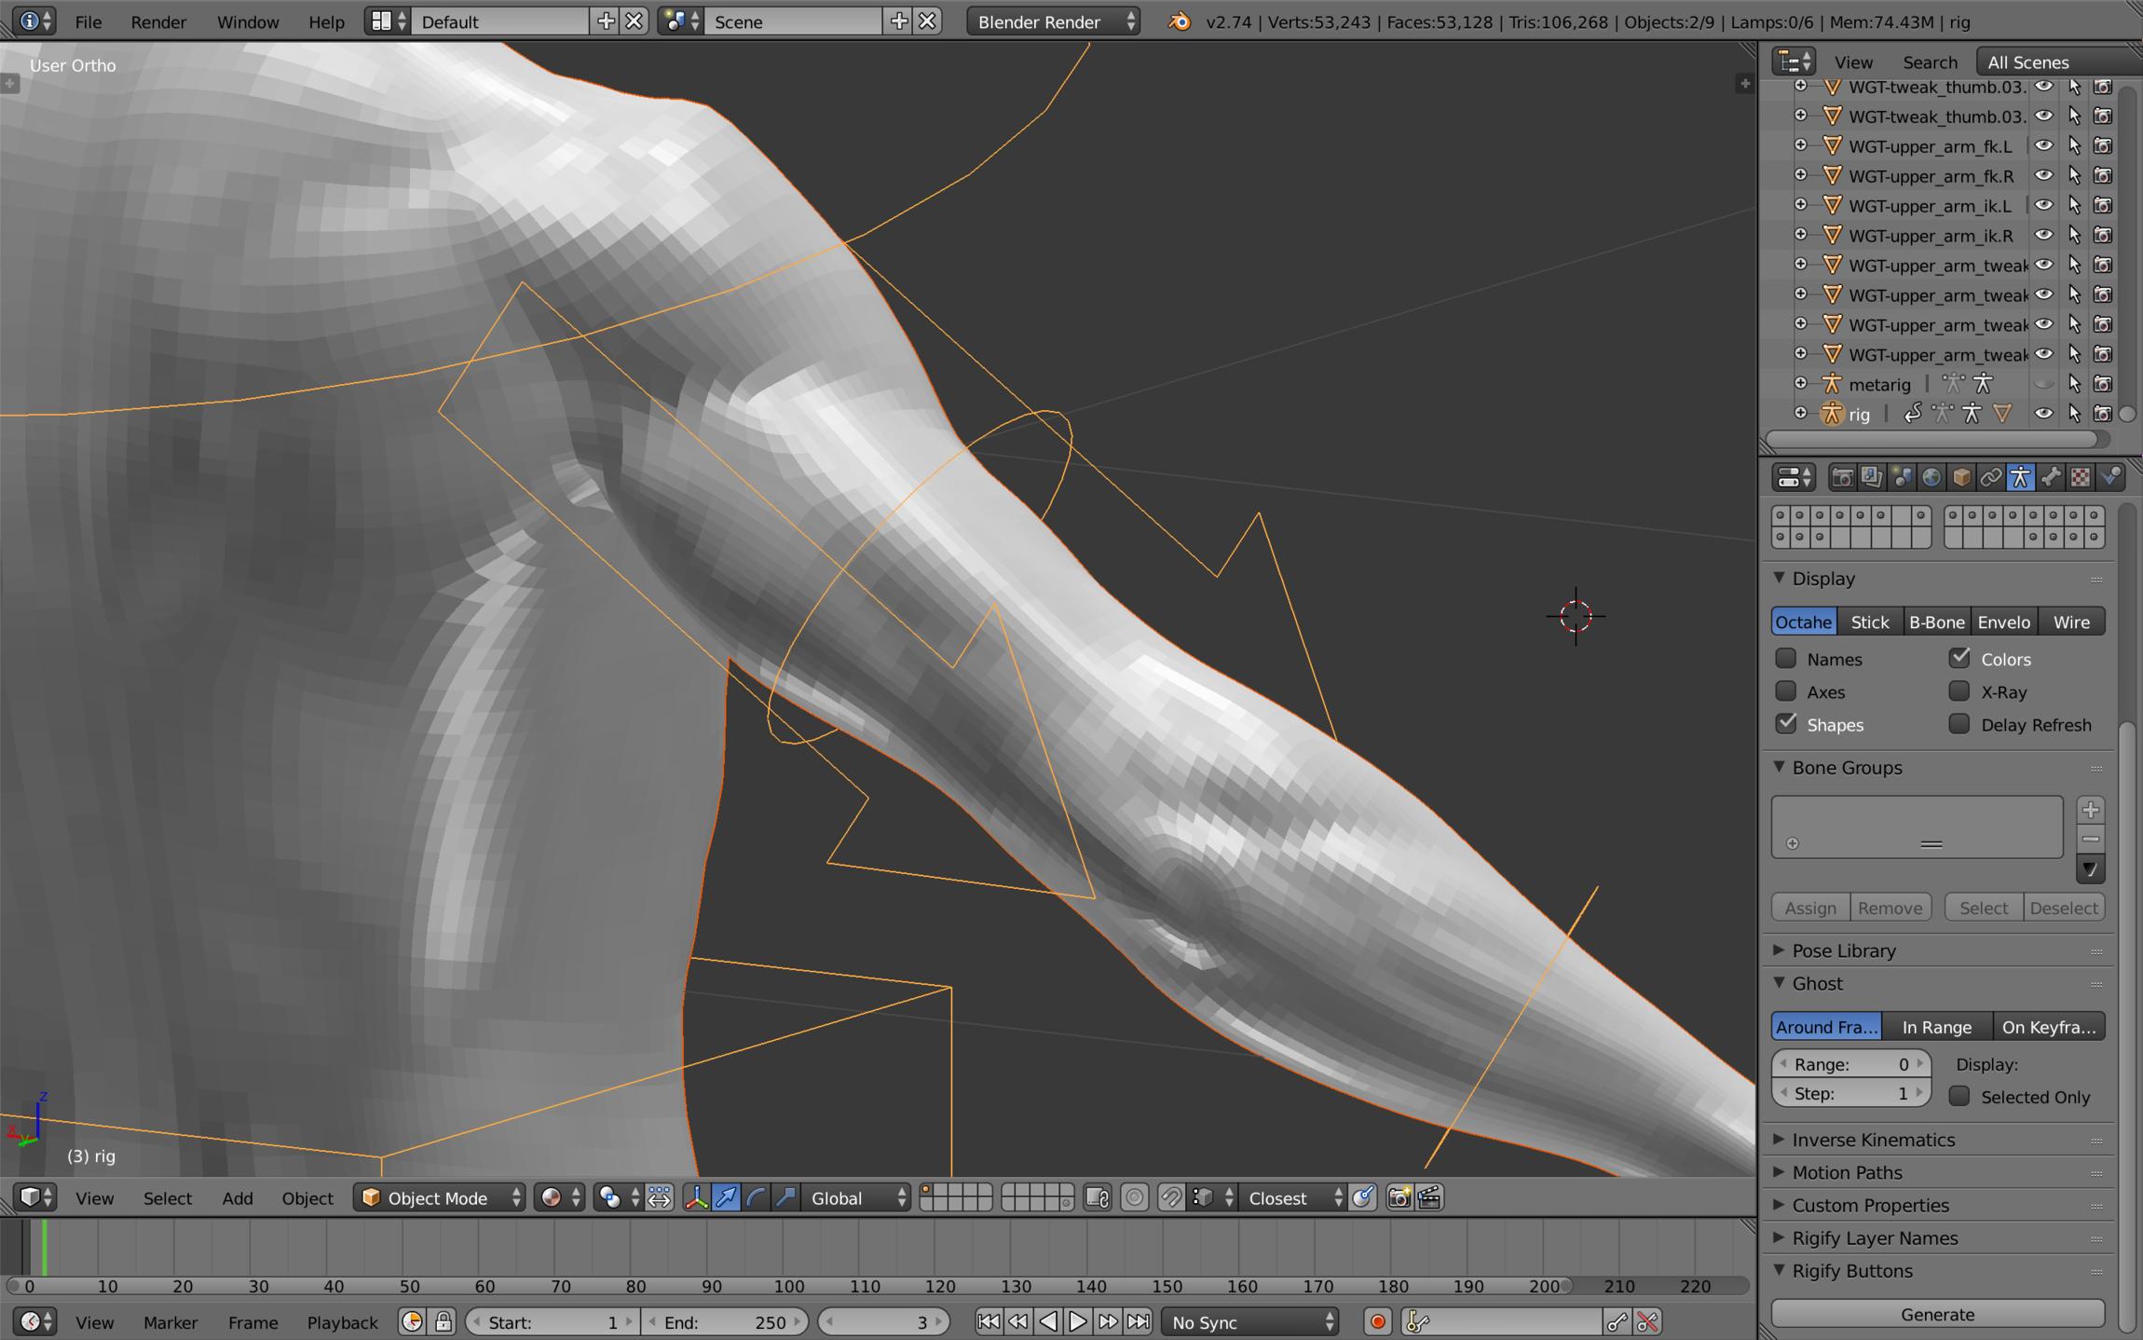
Task: Uncheck the Shapes checkbox
Action: point(1785,723)
